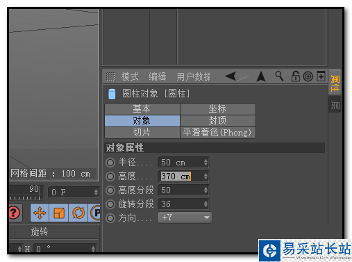
Task: Open the 编辑 menu
Action: pos(158,76)
